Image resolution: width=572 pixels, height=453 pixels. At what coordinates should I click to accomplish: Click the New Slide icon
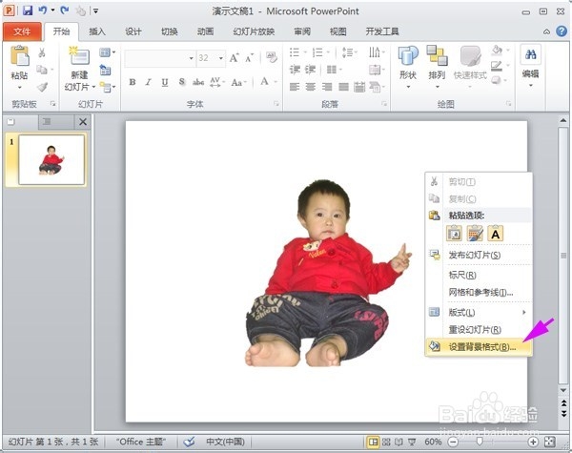tap(78, 56)
